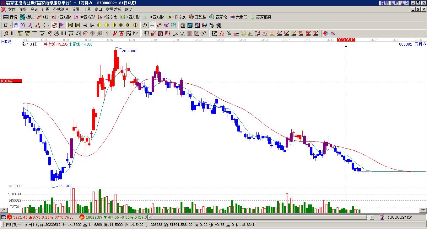
Task: Select the red fan-lines drawing tool
Action: (153, 33)
